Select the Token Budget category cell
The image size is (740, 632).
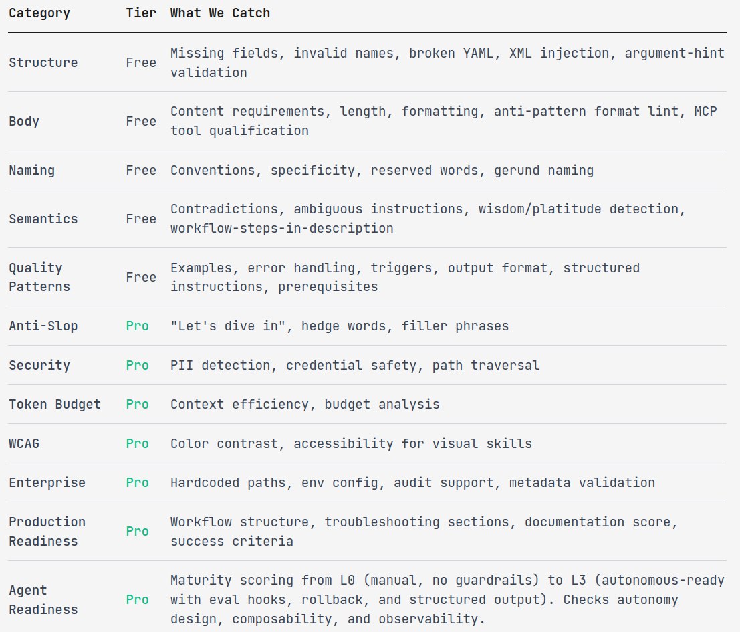click(55, 404)
